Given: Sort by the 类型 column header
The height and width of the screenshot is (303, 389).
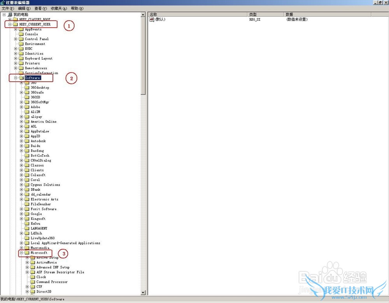Looking at the screenshot, I should click(265, 14).
